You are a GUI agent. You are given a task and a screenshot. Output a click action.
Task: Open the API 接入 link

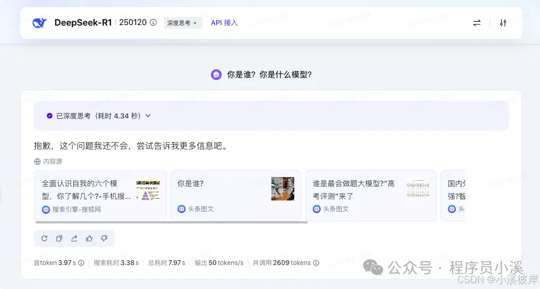pyautogui.click(x=224, y=23)
